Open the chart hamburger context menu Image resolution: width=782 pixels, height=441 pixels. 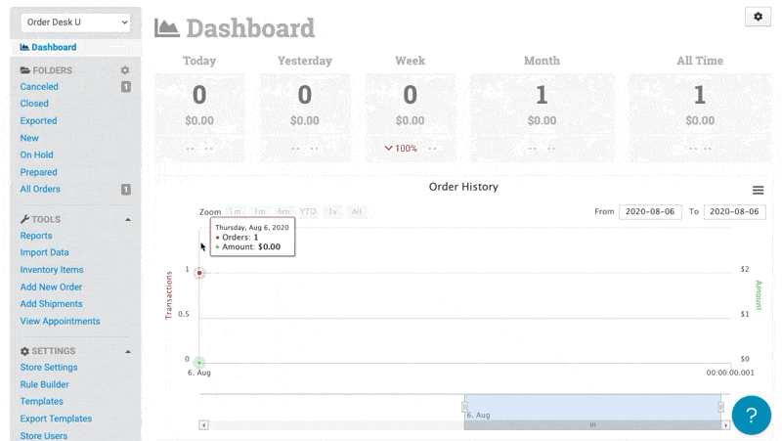(x=758, y=190)
